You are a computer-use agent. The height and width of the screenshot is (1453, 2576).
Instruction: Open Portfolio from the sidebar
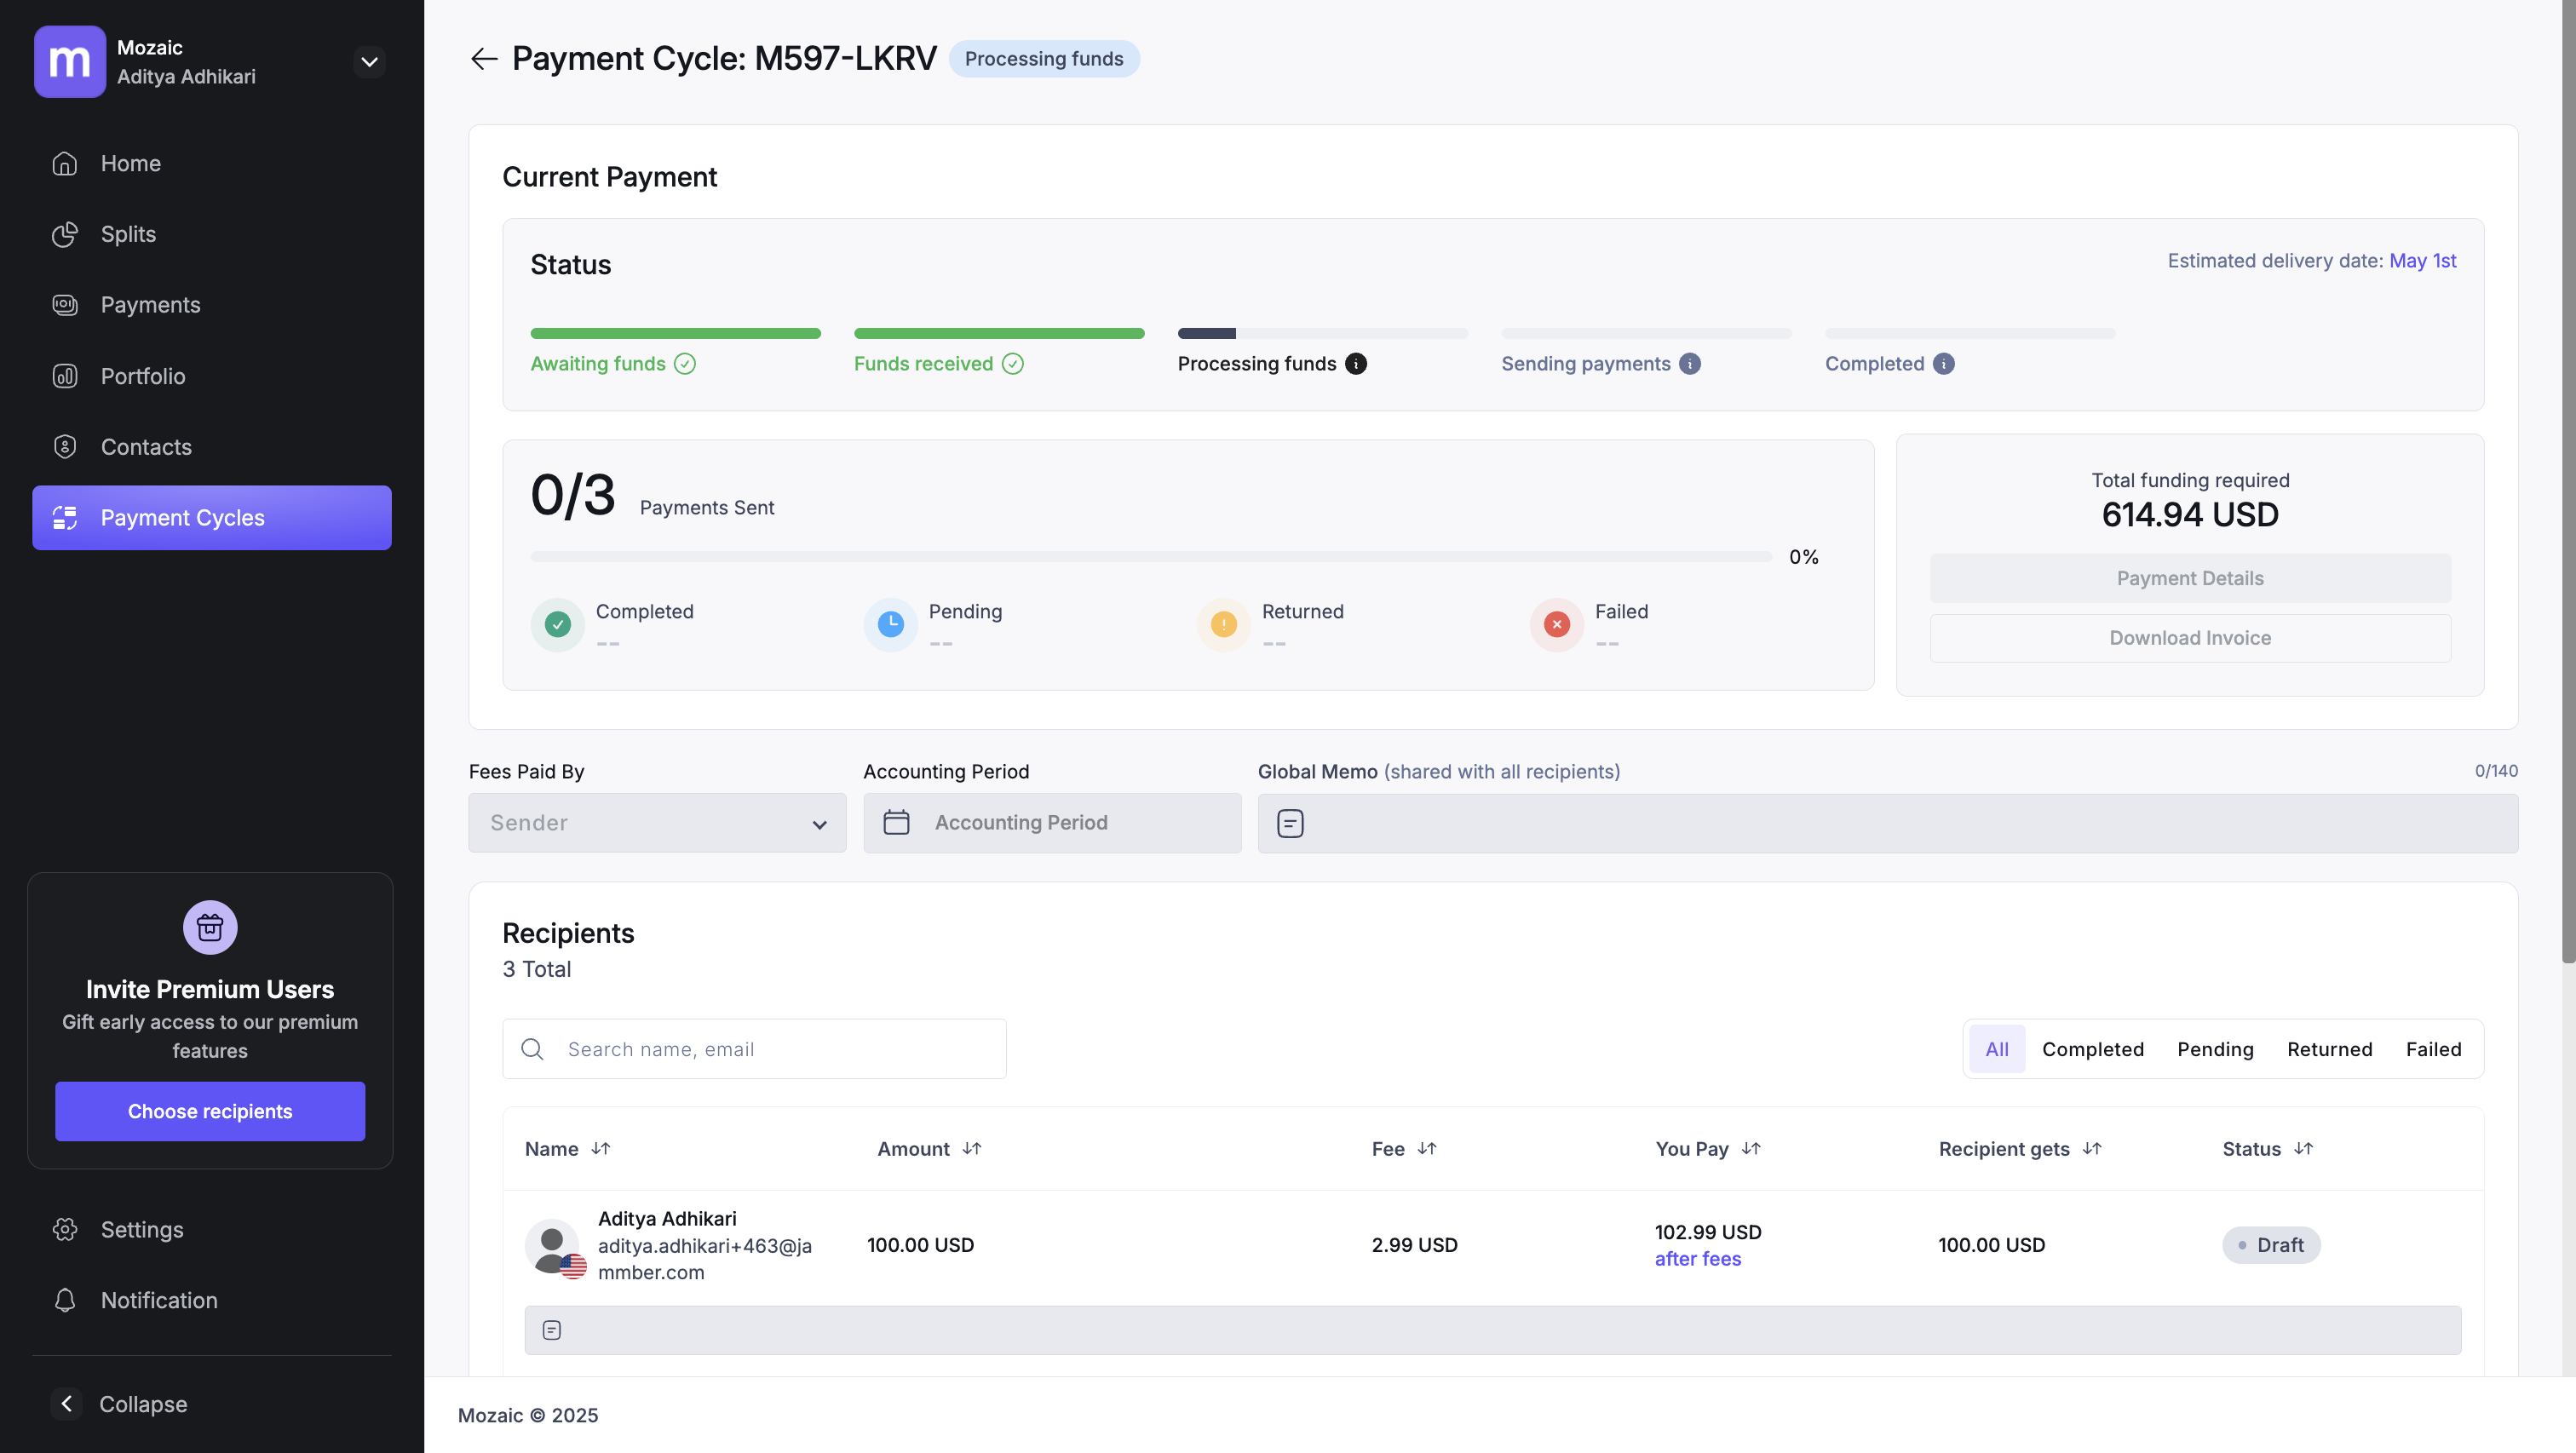(142, 376)
